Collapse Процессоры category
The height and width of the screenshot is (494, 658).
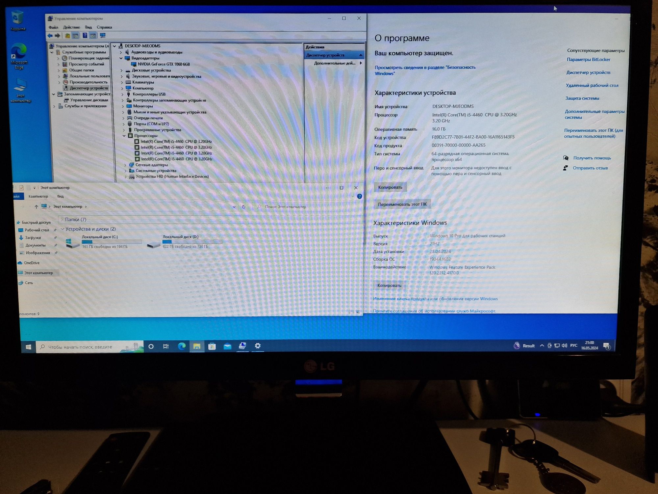pos(124,136)
